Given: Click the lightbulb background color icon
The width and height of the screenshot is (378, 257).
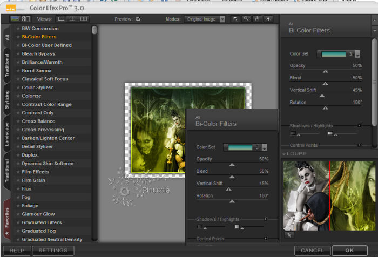Looking at the screenshot, I should pos(268,19).
